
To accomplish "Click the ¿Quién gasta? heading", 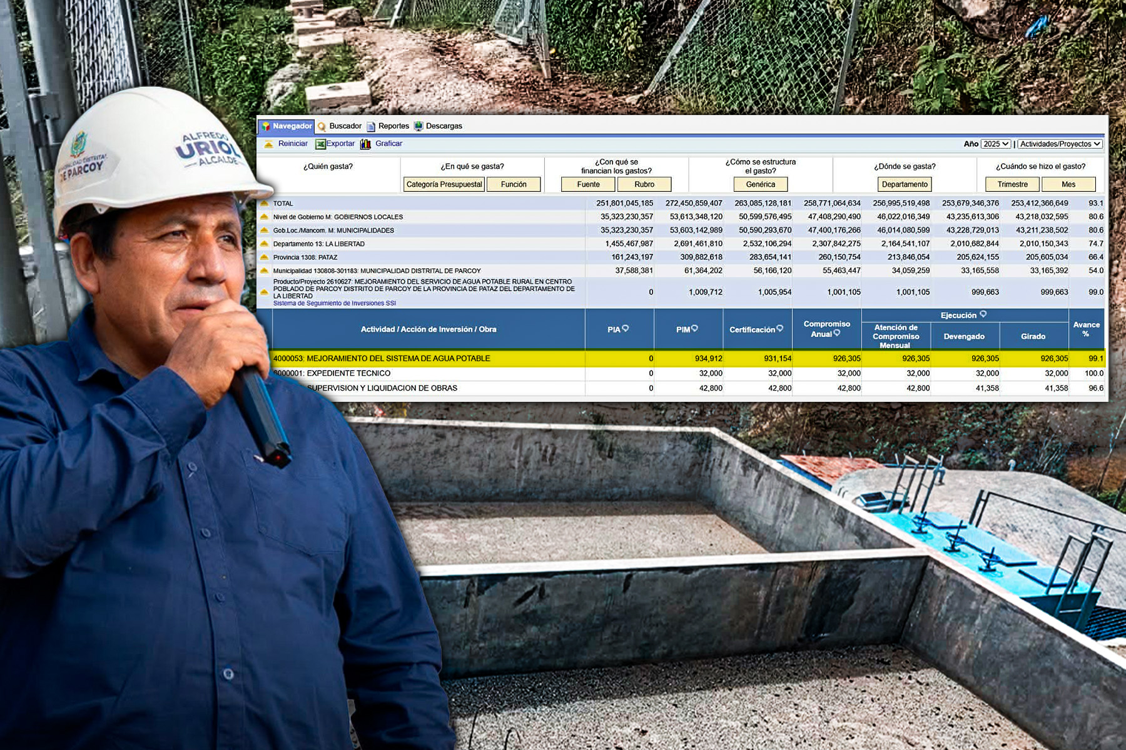I will [x=328, y=166].
